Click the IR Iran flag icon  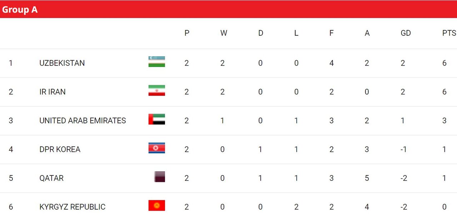click(x=157, y=91)
